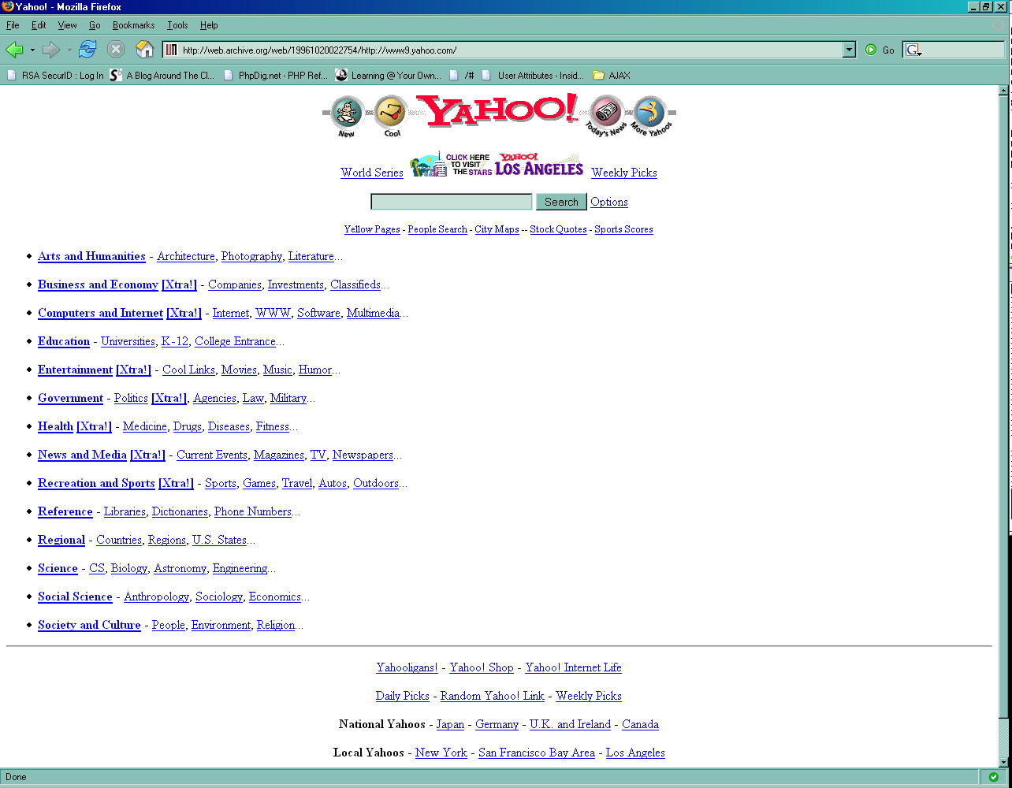
Task: Click the Today's News newspaper icon
Action: click(x=607, y=116)
